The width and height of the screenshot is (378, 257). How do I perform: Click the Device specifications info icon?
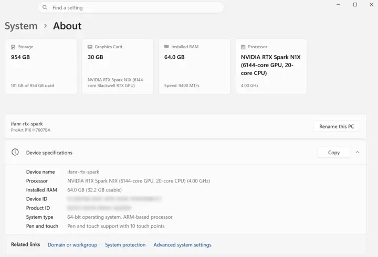point(15,152)
